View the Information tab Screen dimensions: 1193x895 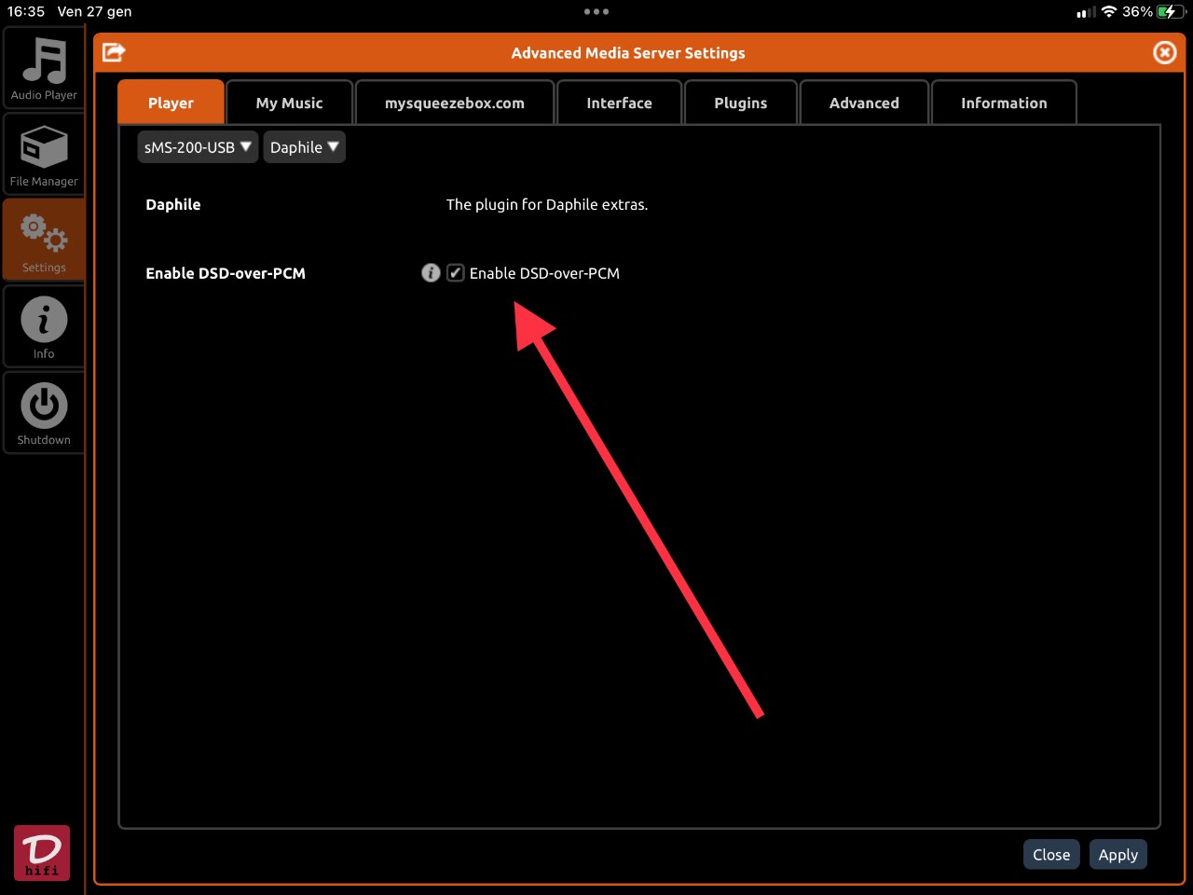tap(1004, 103)
